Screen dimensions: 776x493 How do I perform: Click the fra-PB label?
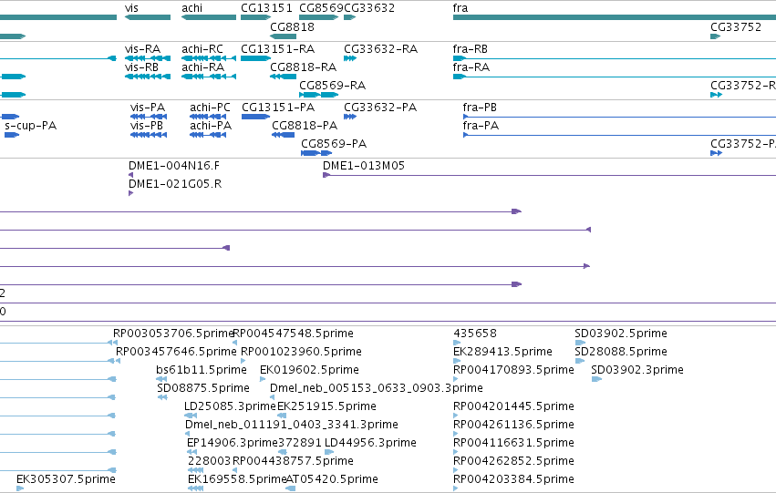click(480, 108)
